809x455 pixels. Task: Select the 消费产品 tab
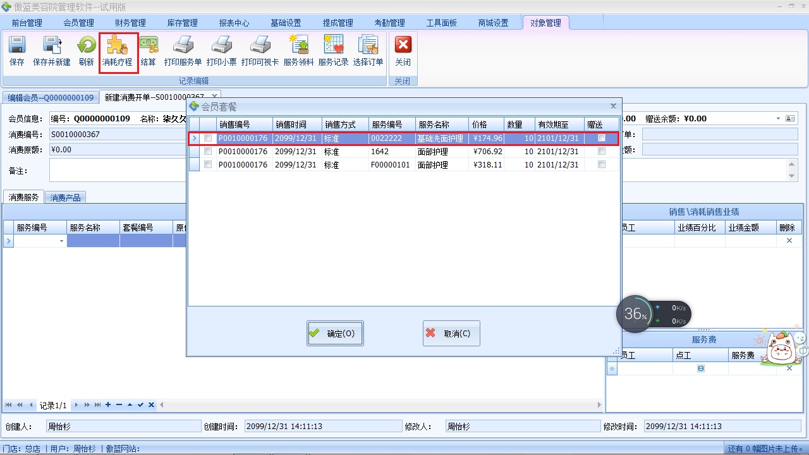65,198
